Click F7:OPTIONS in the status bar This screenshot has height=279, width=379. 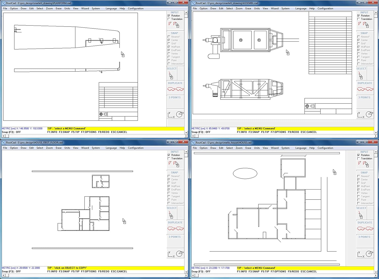(x=89, y=132)
